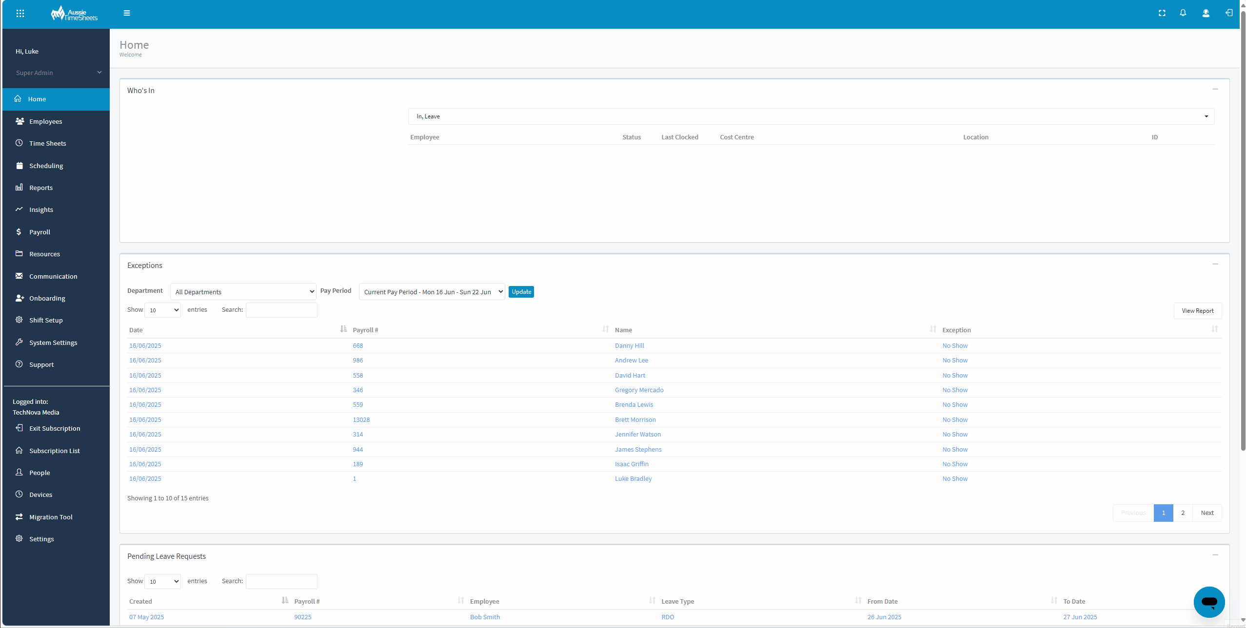Click the Aussie TimeSheets logo
This screenshot has width=1246, height=628.
tap(74, 13)
